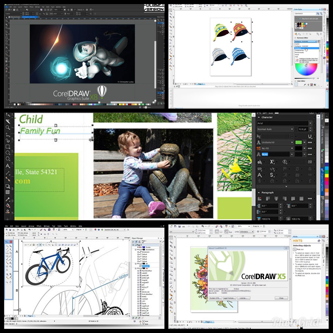Toggle Underline in Character panel
The image size is (333, 333).
pos(310,136)
